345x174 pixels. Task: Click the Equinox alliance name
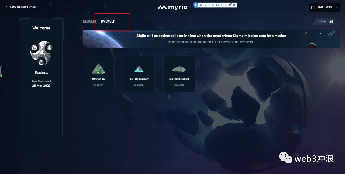(x=41, y=72)
